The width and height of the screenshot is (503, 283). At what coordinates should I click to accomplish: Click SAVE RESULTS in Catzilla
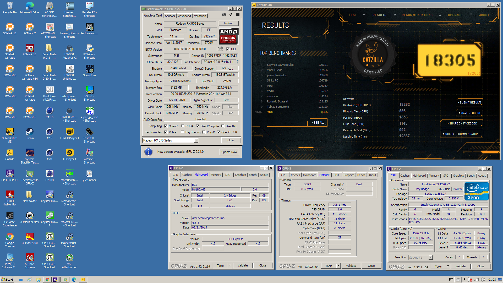(469, 113)
